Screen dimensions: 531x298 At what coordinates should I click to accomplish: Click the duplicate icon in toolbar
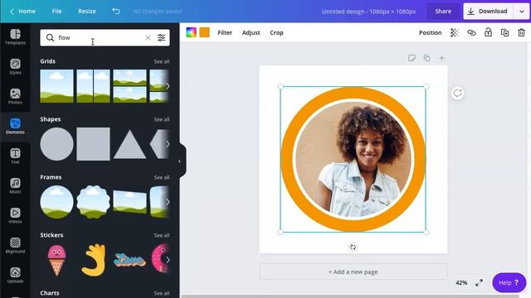coord(505,33)
